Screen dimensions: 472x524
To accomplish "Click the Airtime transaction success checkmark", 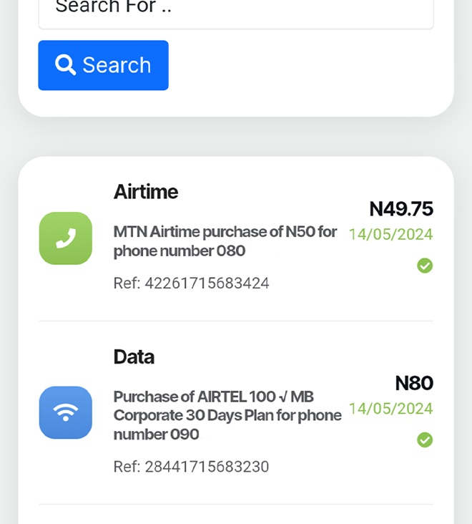I will tap(425, 266).
